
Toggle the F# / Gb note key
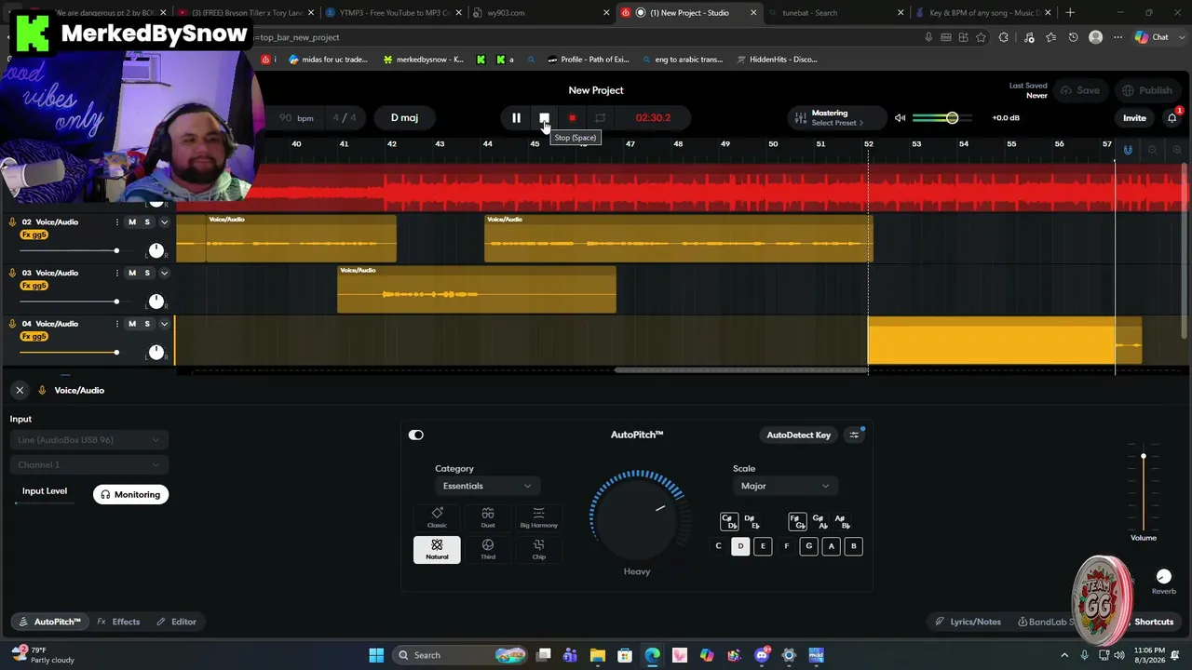click(x=797, y=522)
